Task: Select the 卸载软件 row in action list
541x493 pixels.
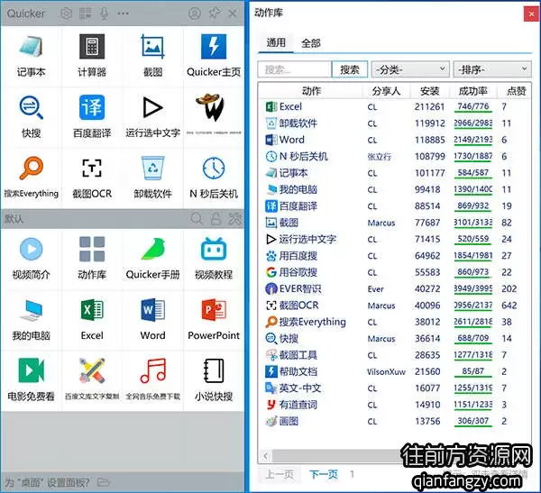Action: 394,123
